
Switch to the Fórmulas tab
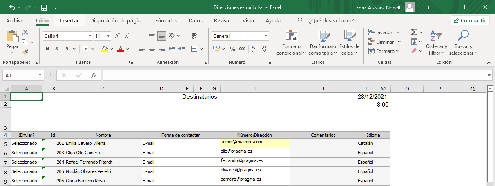[166, 20]
